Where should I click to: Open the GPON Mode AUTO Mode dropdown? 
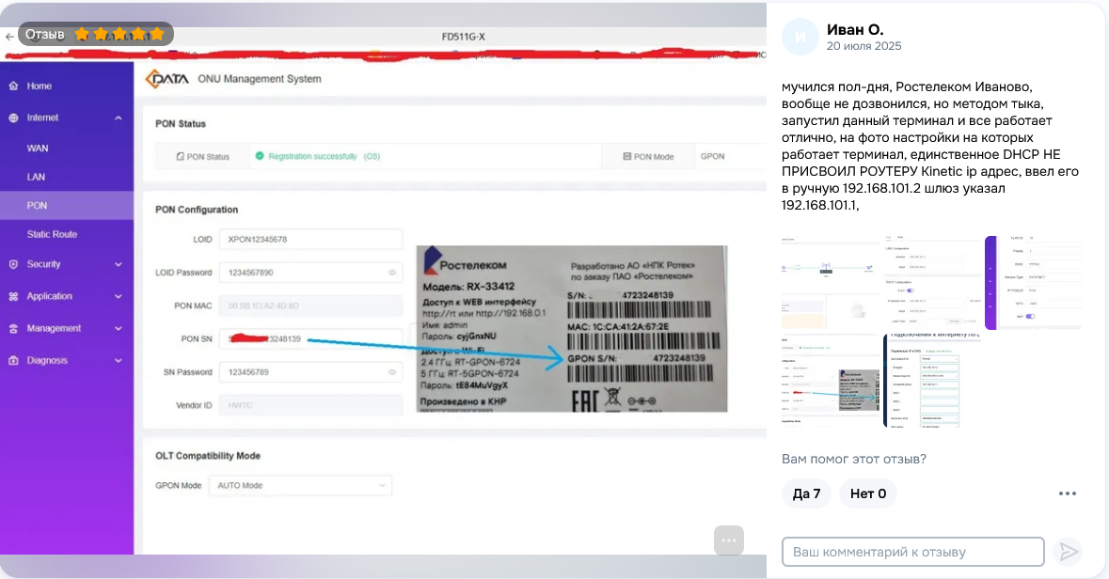300,485
